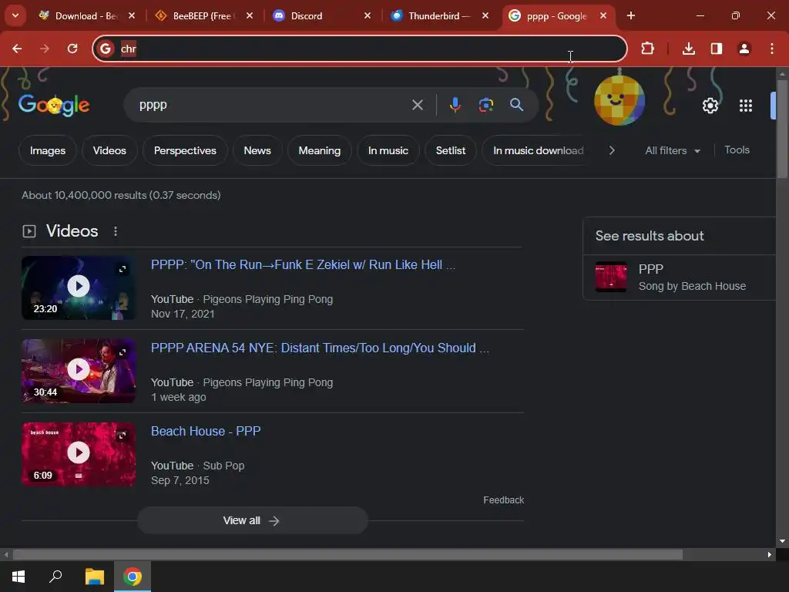Open Windows taskbar search
Image resolution: width=789 pixels, height=592 pixels.
coord(55,577)
